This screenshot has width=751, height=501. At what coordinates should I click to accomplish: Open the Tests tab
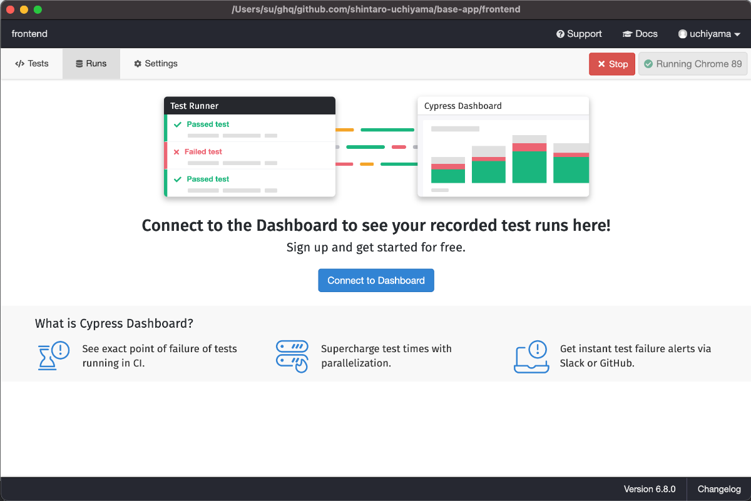(x=32, y=64)
